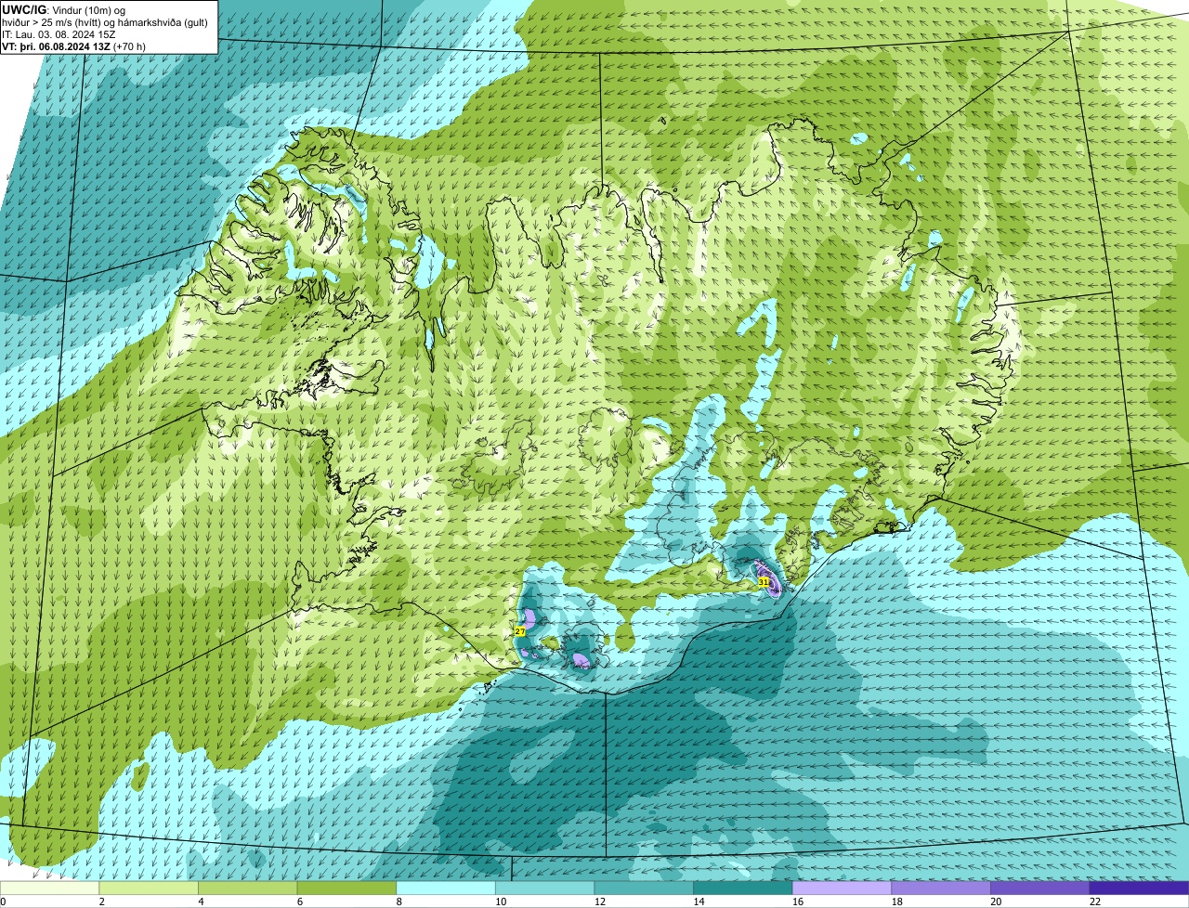The height and width of the screenshot is (908, 1189).
Task: Click the scale label 14
Action: [x=699, y=902]
